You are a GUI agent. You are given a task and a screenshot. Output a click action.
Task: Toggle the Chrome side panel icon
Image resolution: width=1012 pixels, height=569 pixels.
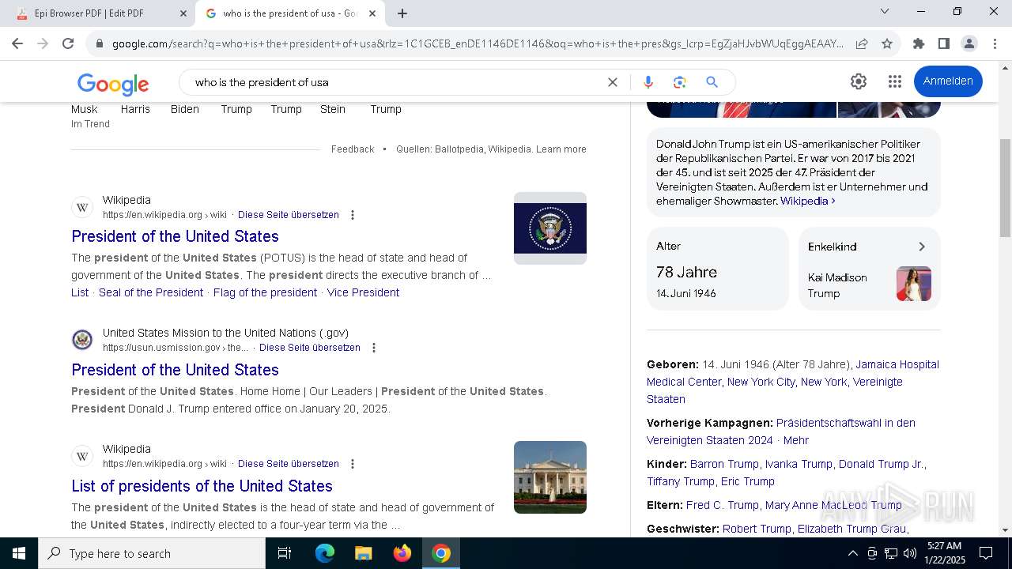pyautogui.click(x=944, y=43)
